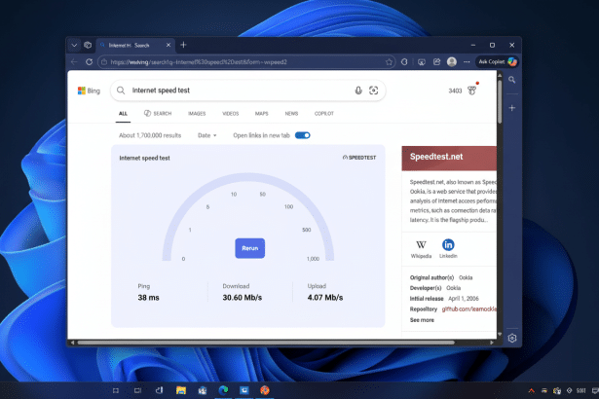
Task: Click the browser extensions icon
Action: click(404, 62)
